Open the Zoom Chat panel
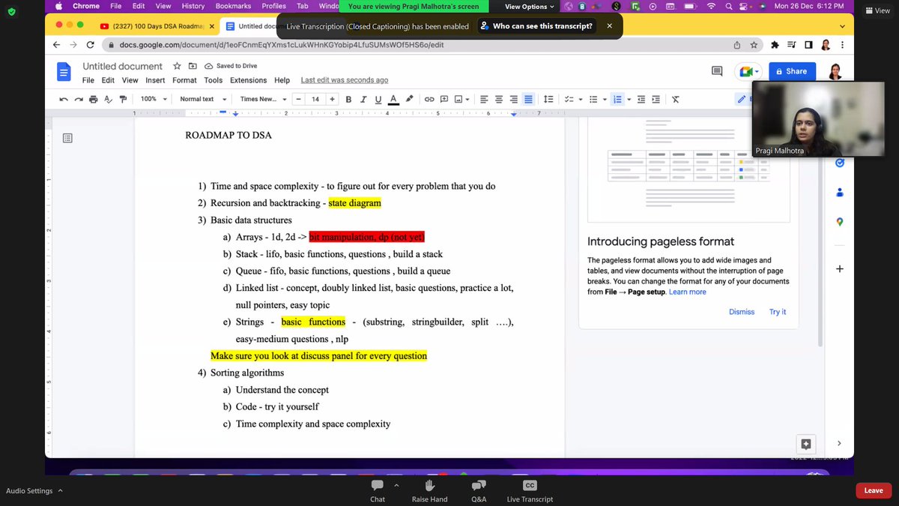The height and width of the screenshot is (506, 899). point(378,491)
